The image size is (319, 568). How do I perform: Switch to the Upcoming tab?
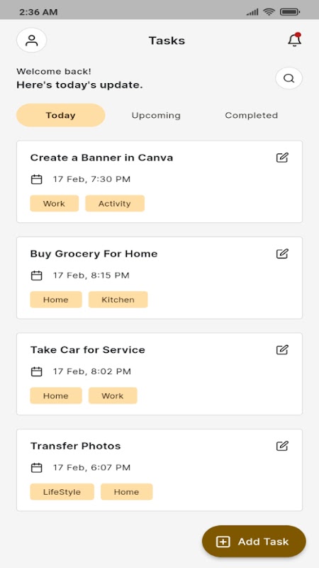[x=156, y=115]
